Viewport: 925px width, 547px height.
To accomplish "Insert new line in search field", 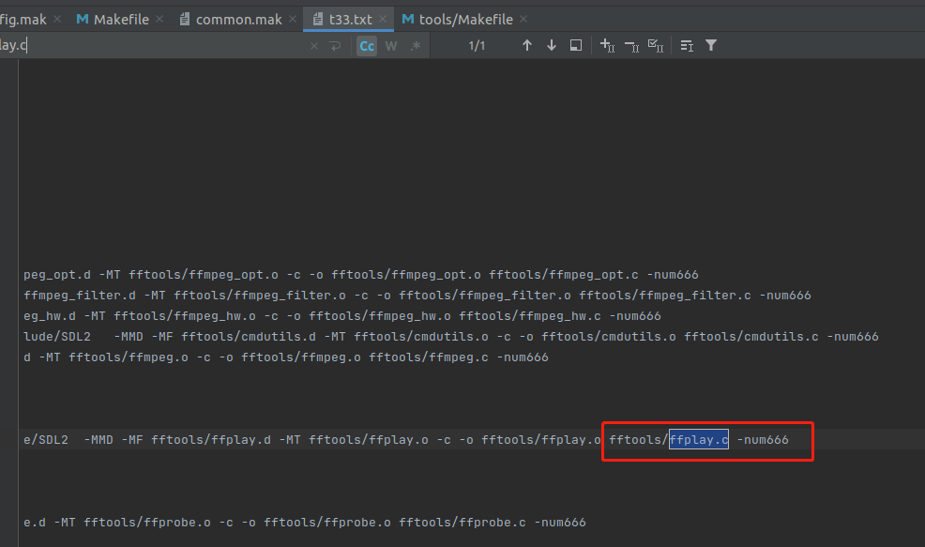I will (335, 46).
